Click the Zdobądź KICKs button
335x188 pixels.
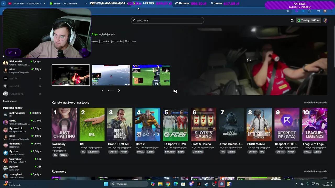point(308,20)
